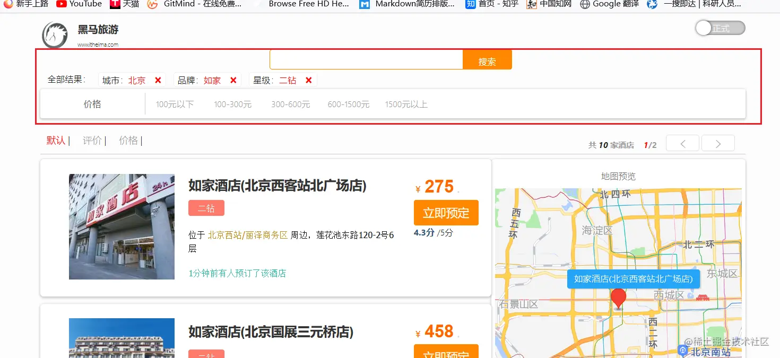Click hotel title 如家酒店(北京西客站北广场店) in list
Screen dimensions: 780x358
(278, 186)
